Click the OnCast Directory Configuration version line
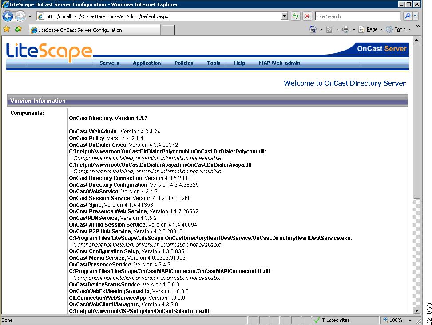Viewport: 432px width, 325px height. coord(134,184)
